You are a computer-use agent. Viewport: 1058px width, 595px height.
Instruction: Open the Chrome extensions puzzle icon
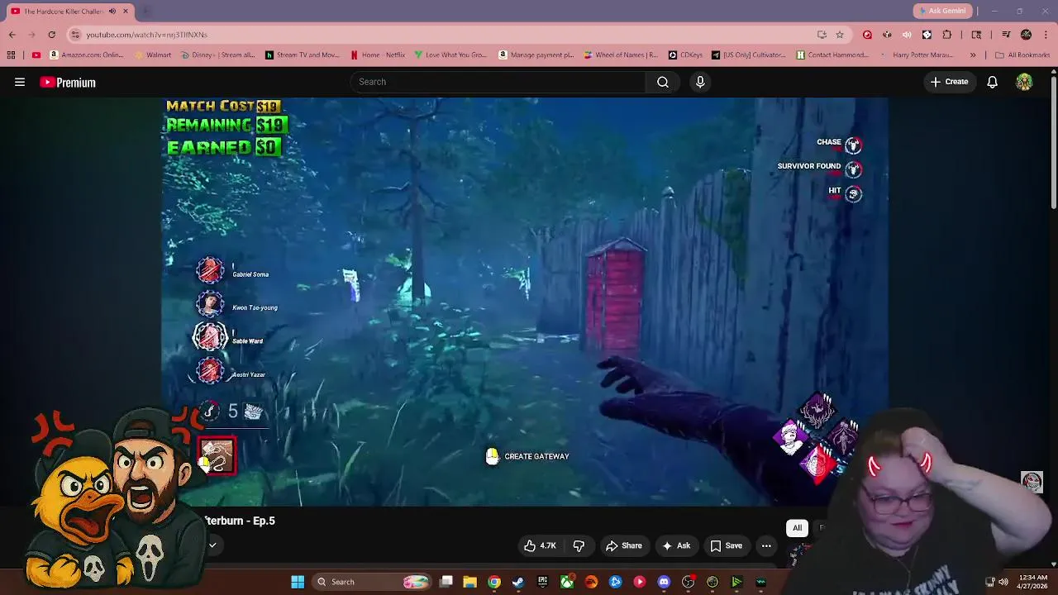[947, 35]
